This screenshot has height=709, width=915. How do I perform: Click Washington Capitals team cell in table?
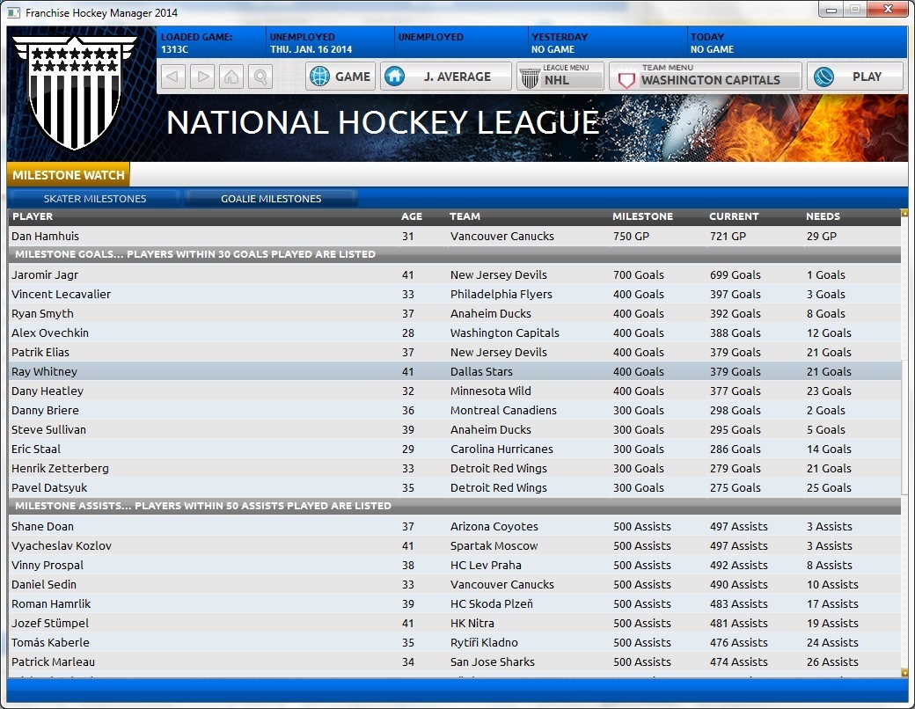click(504, 333)
